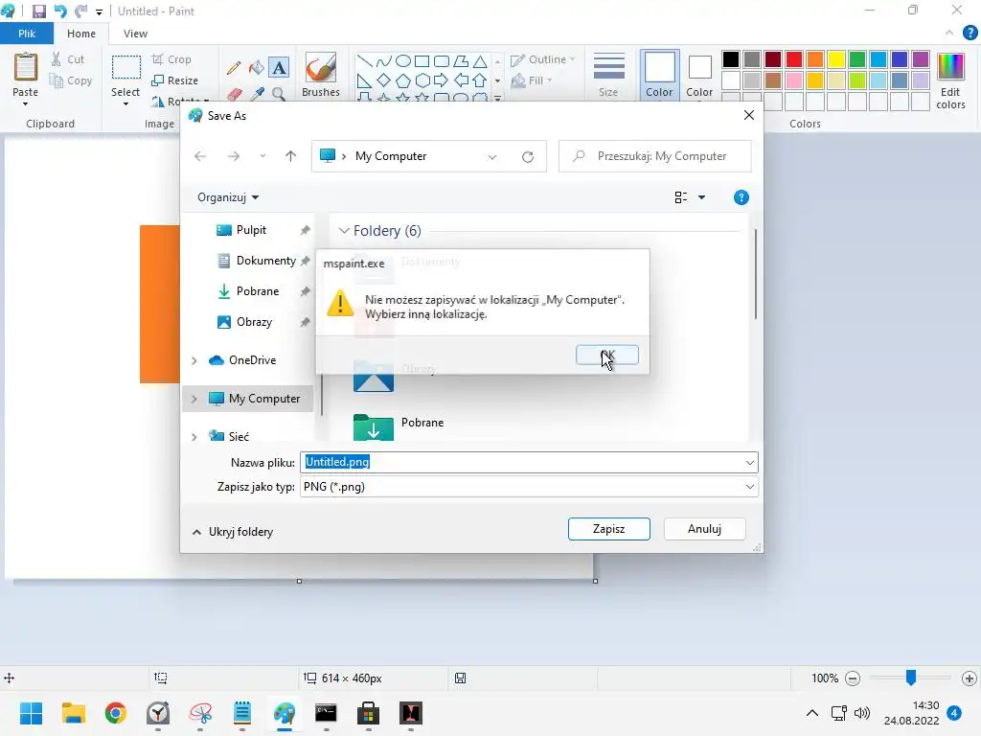Select My Computer in the navigation pane

[248, 399]
